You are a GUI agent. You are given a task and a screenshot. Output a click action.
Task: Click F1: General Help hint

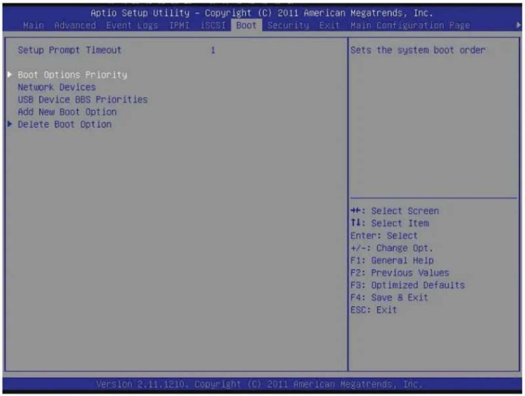[392, 261]
